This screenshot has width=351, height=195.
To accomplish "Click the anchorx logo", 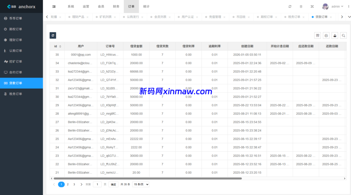I will pos(21,7).
